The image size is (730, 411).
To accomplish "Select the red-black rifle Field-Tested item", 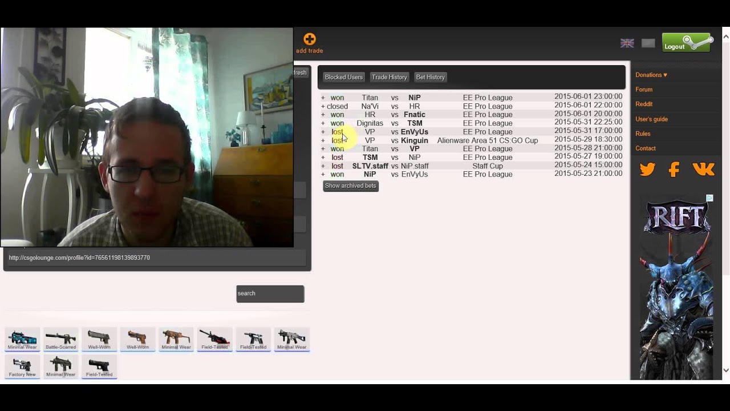I will (x=214, y=339).
